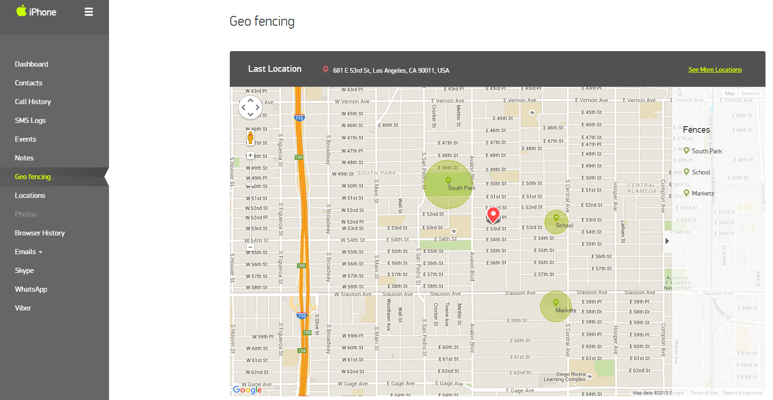
Task: Open WhatsApp logs
Action: click(31, 289)
